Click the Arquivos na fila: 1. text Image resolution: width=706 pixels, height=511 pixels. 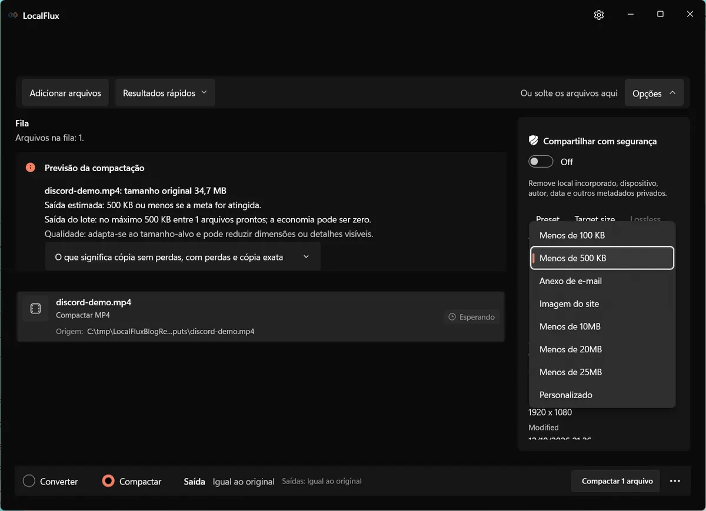click(x=49, y=138)
